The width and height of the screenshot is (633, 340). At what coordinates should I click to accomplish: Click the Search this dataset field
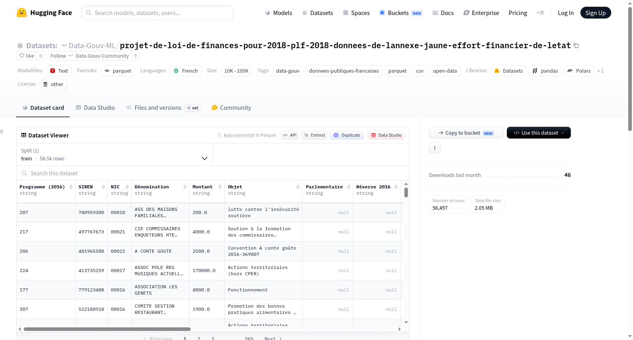click(x=213, y=173)
